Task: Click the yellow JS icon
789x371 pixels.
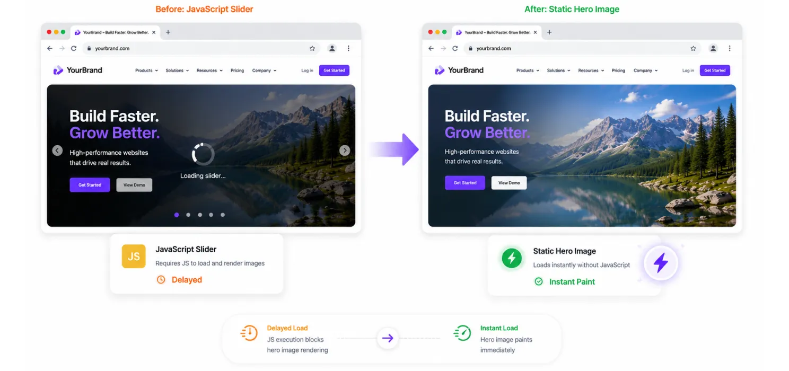Action: 134,257
